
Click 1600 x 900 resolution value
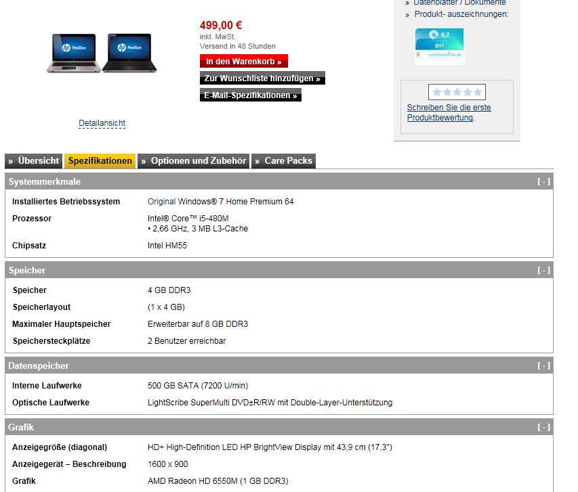(168, 464)
